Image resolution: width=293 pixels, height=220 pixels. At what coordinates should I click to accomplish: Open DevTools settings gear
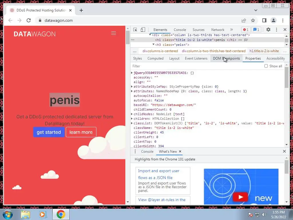click(x=268, y=30)
